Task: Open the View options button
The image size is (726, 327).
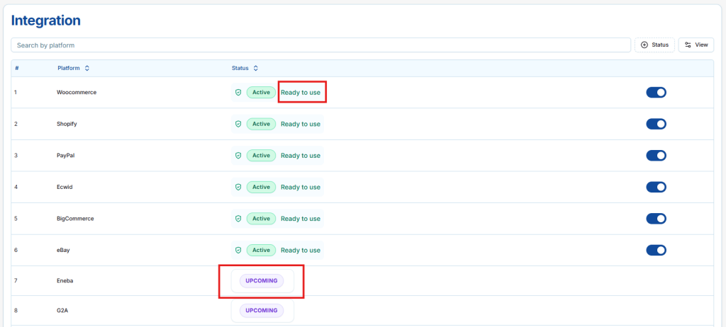Action: click(696, 45)
